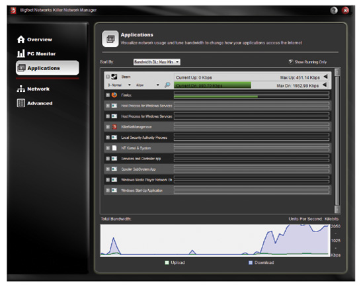Click the applications list scrollbar down arrow
Screen dimensions: 363x287
point(337,210)
